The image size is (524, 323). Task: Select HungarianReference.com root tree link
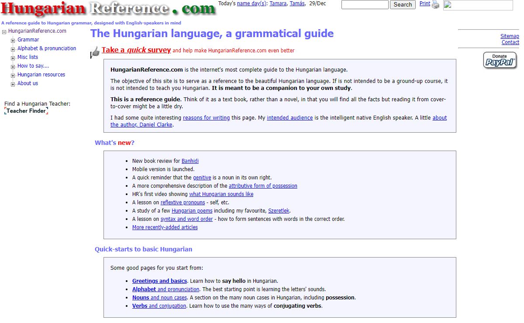coord(37,31)
